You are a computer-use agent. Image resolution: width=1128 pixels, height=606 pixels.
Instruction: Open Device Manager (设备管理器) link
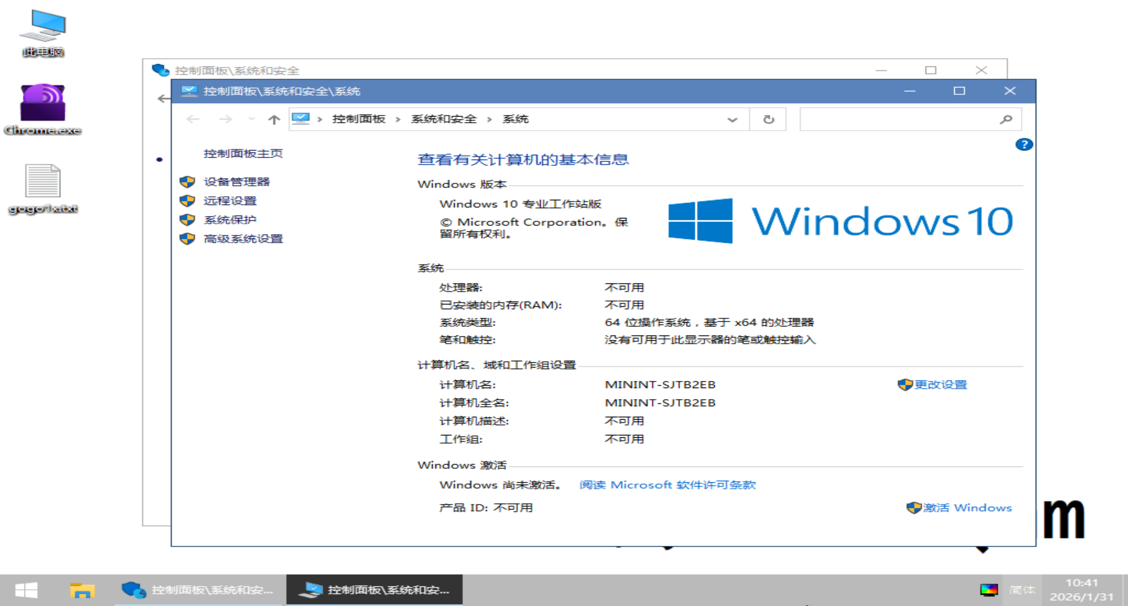[x=236, y=182]
